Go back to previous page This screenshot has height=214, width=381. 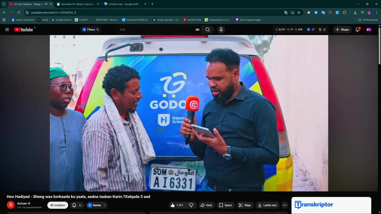pos(4,12)
